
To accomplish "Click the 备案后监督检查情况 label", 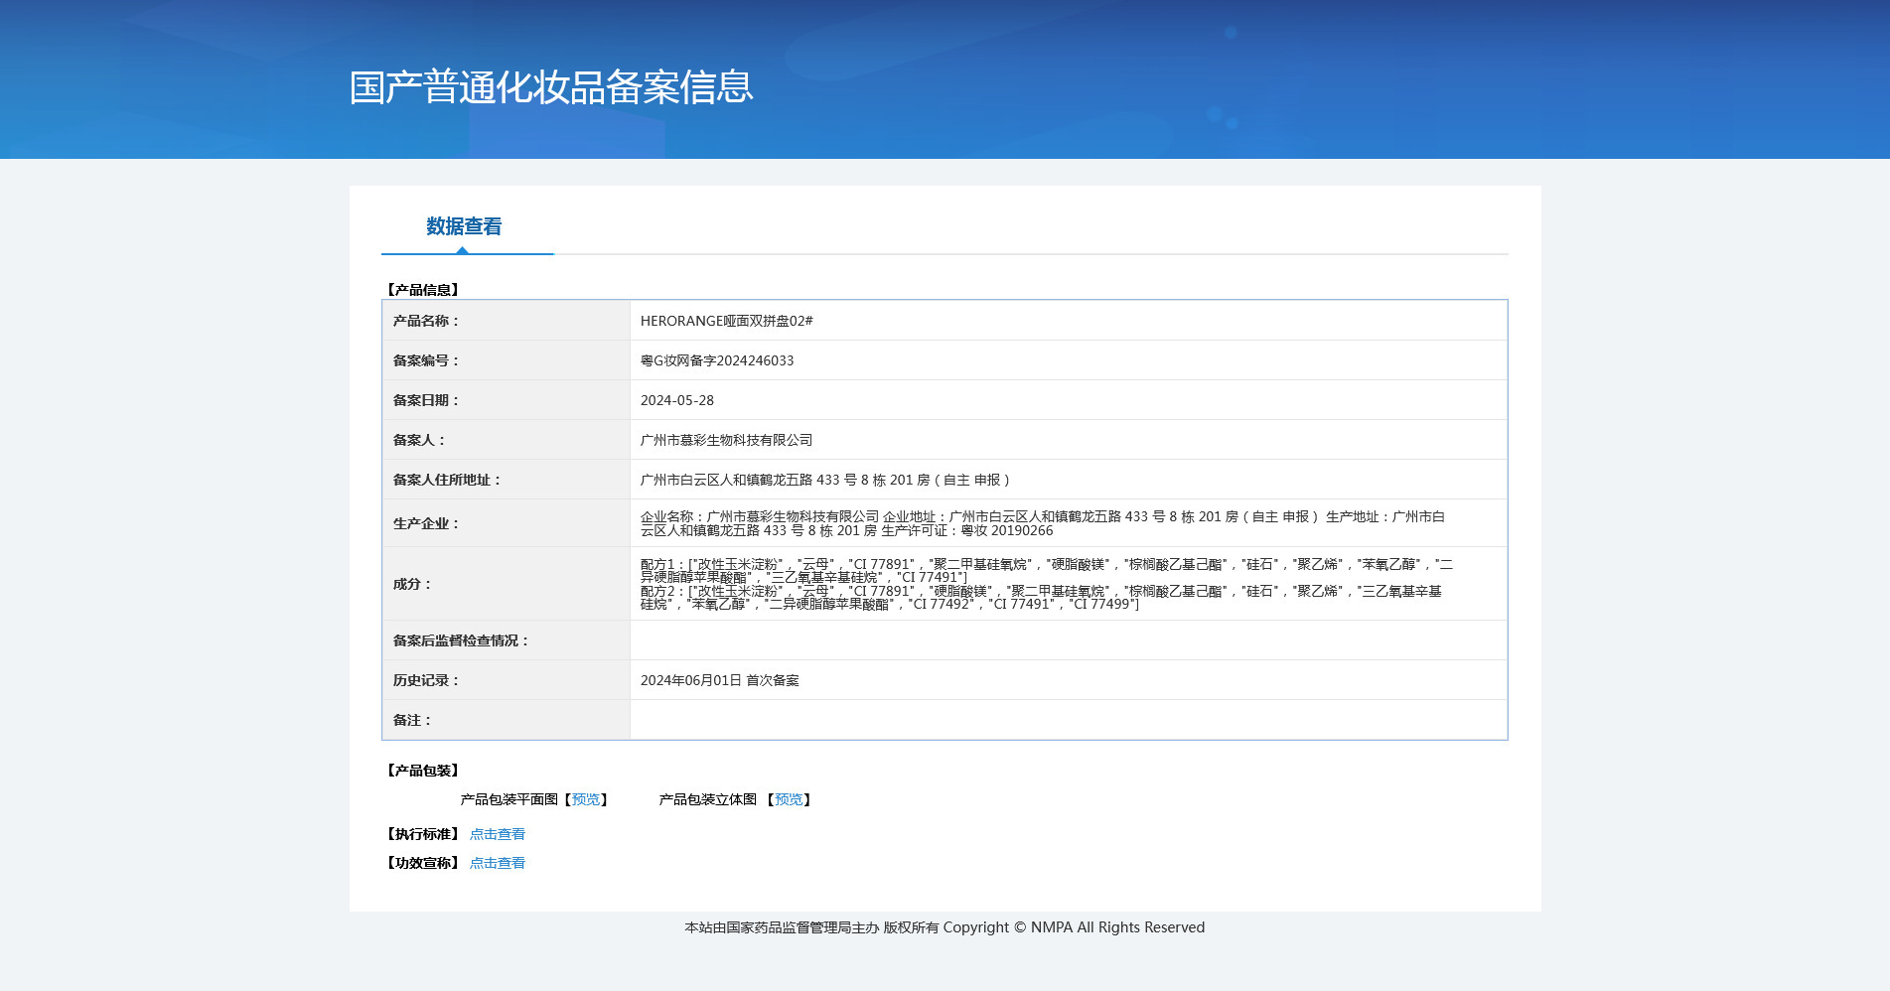I will pyautogui.click(x=461, y=640).
